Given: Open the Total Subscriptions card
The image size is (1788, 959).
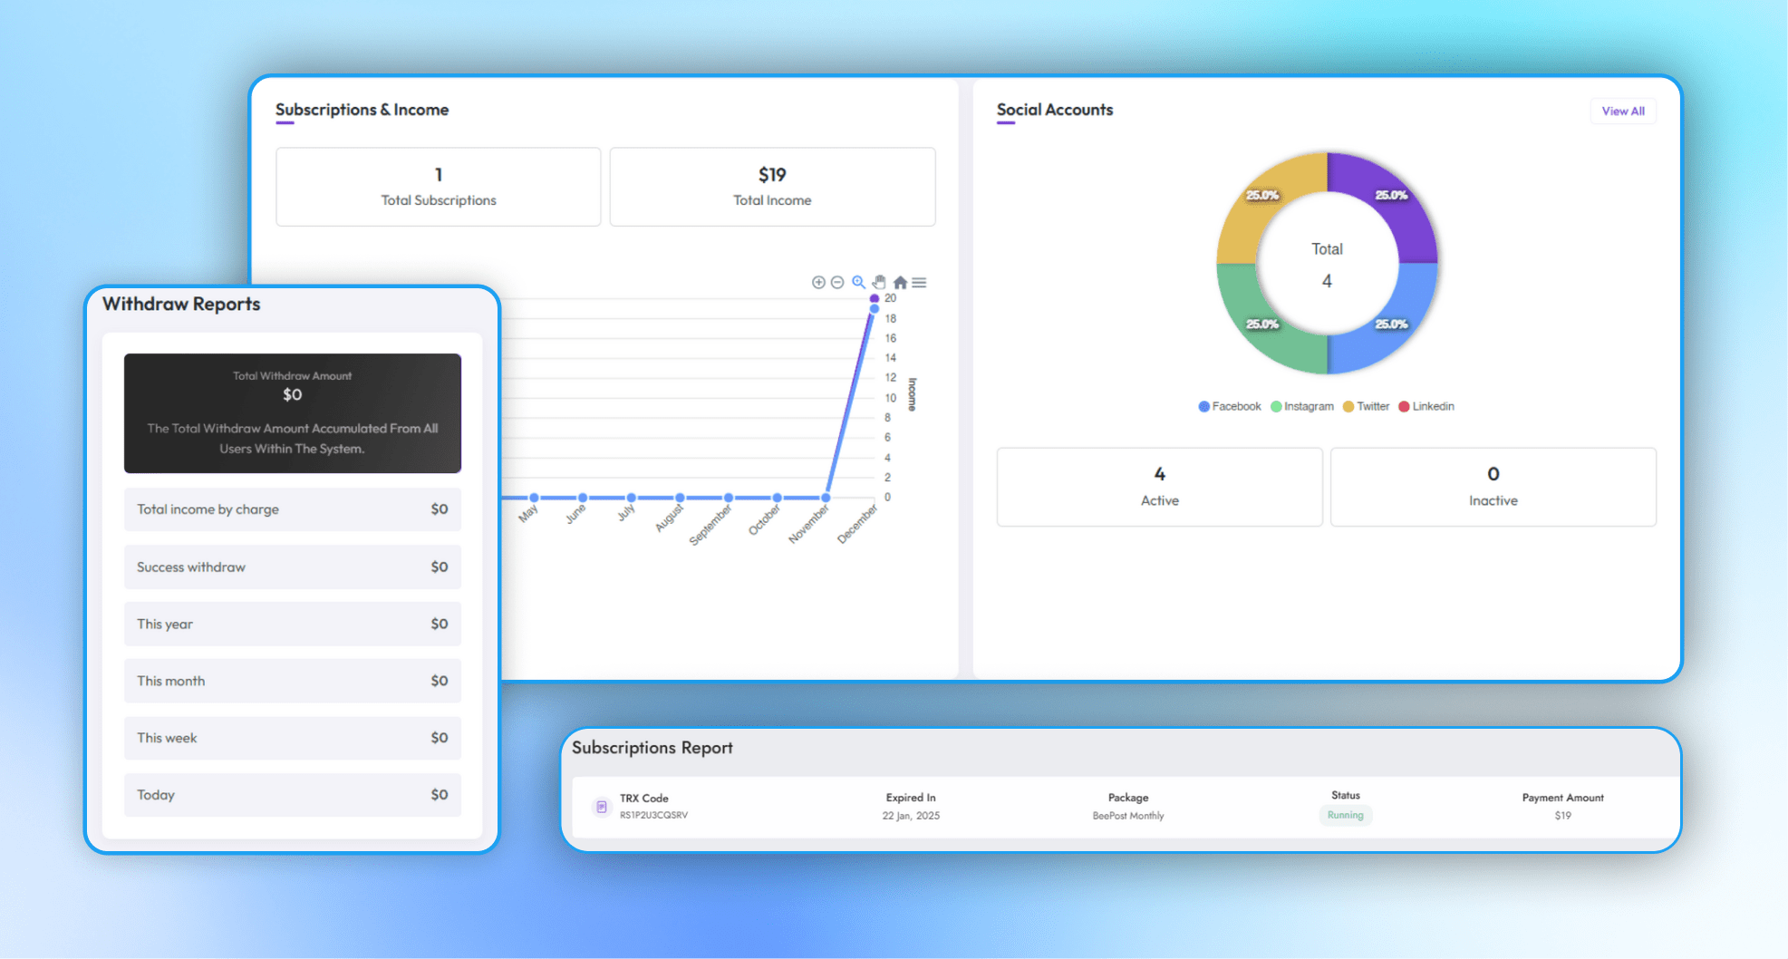Looking at the screenshot, I should pos(438,187).
